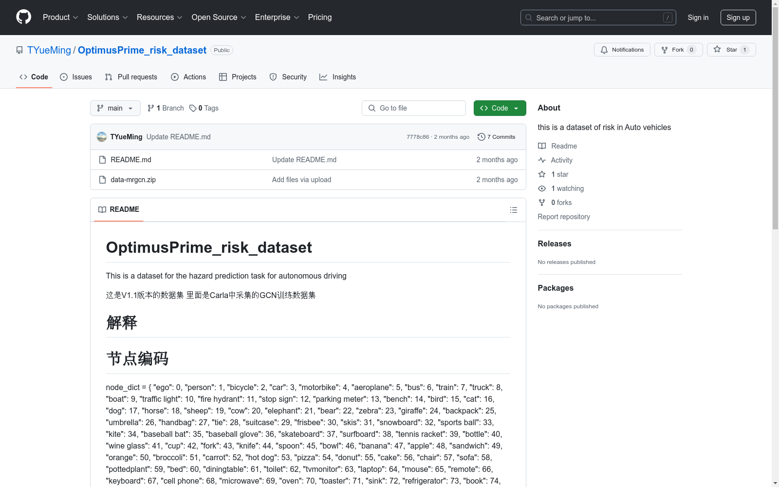Open the Actions tab
Viewport: 779px width, 487px height.
click(188, 77)
